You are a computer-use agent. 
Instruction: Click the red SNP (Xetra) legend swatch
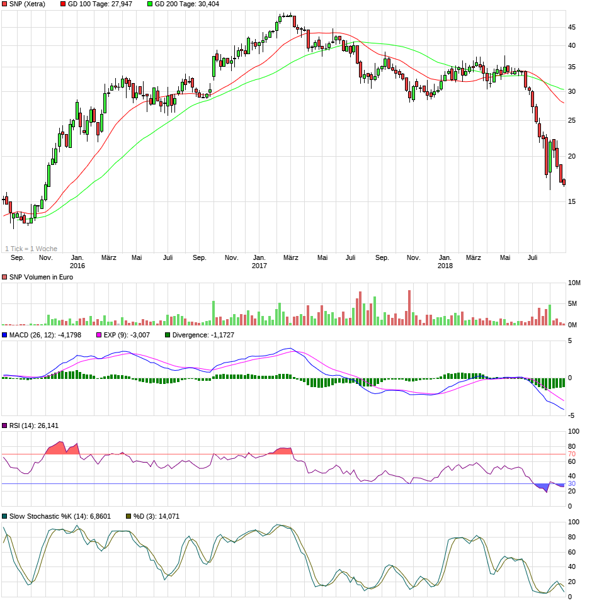click(x=4, y=4)
